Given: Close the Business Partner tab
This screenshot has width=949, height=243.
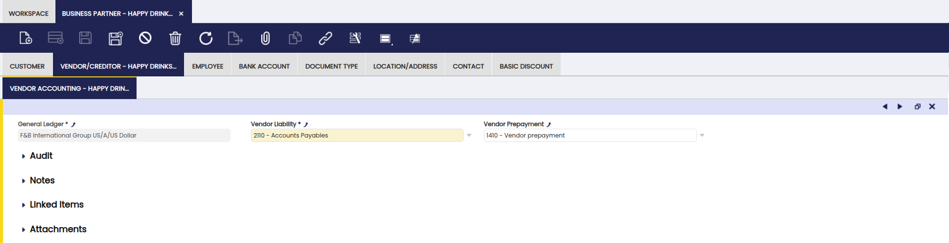Looking at the screenshot, I should click(181, 13).
